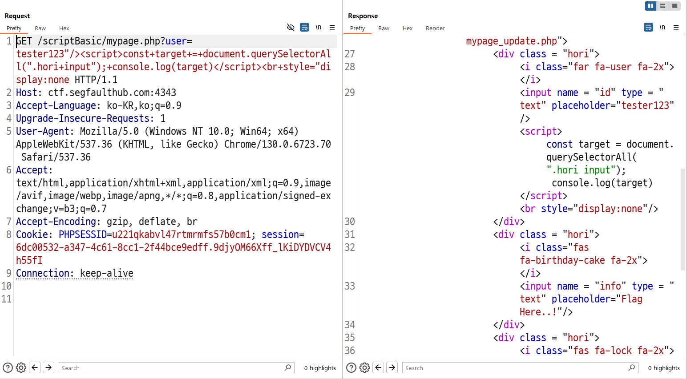Image resolution: width=687 pixels, height=379 pixels.
Task: Open help icon under Request panel
Action: pyautogui.click(x=8, y=367)
